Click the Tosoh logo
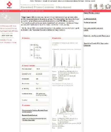 coord(9,5)
